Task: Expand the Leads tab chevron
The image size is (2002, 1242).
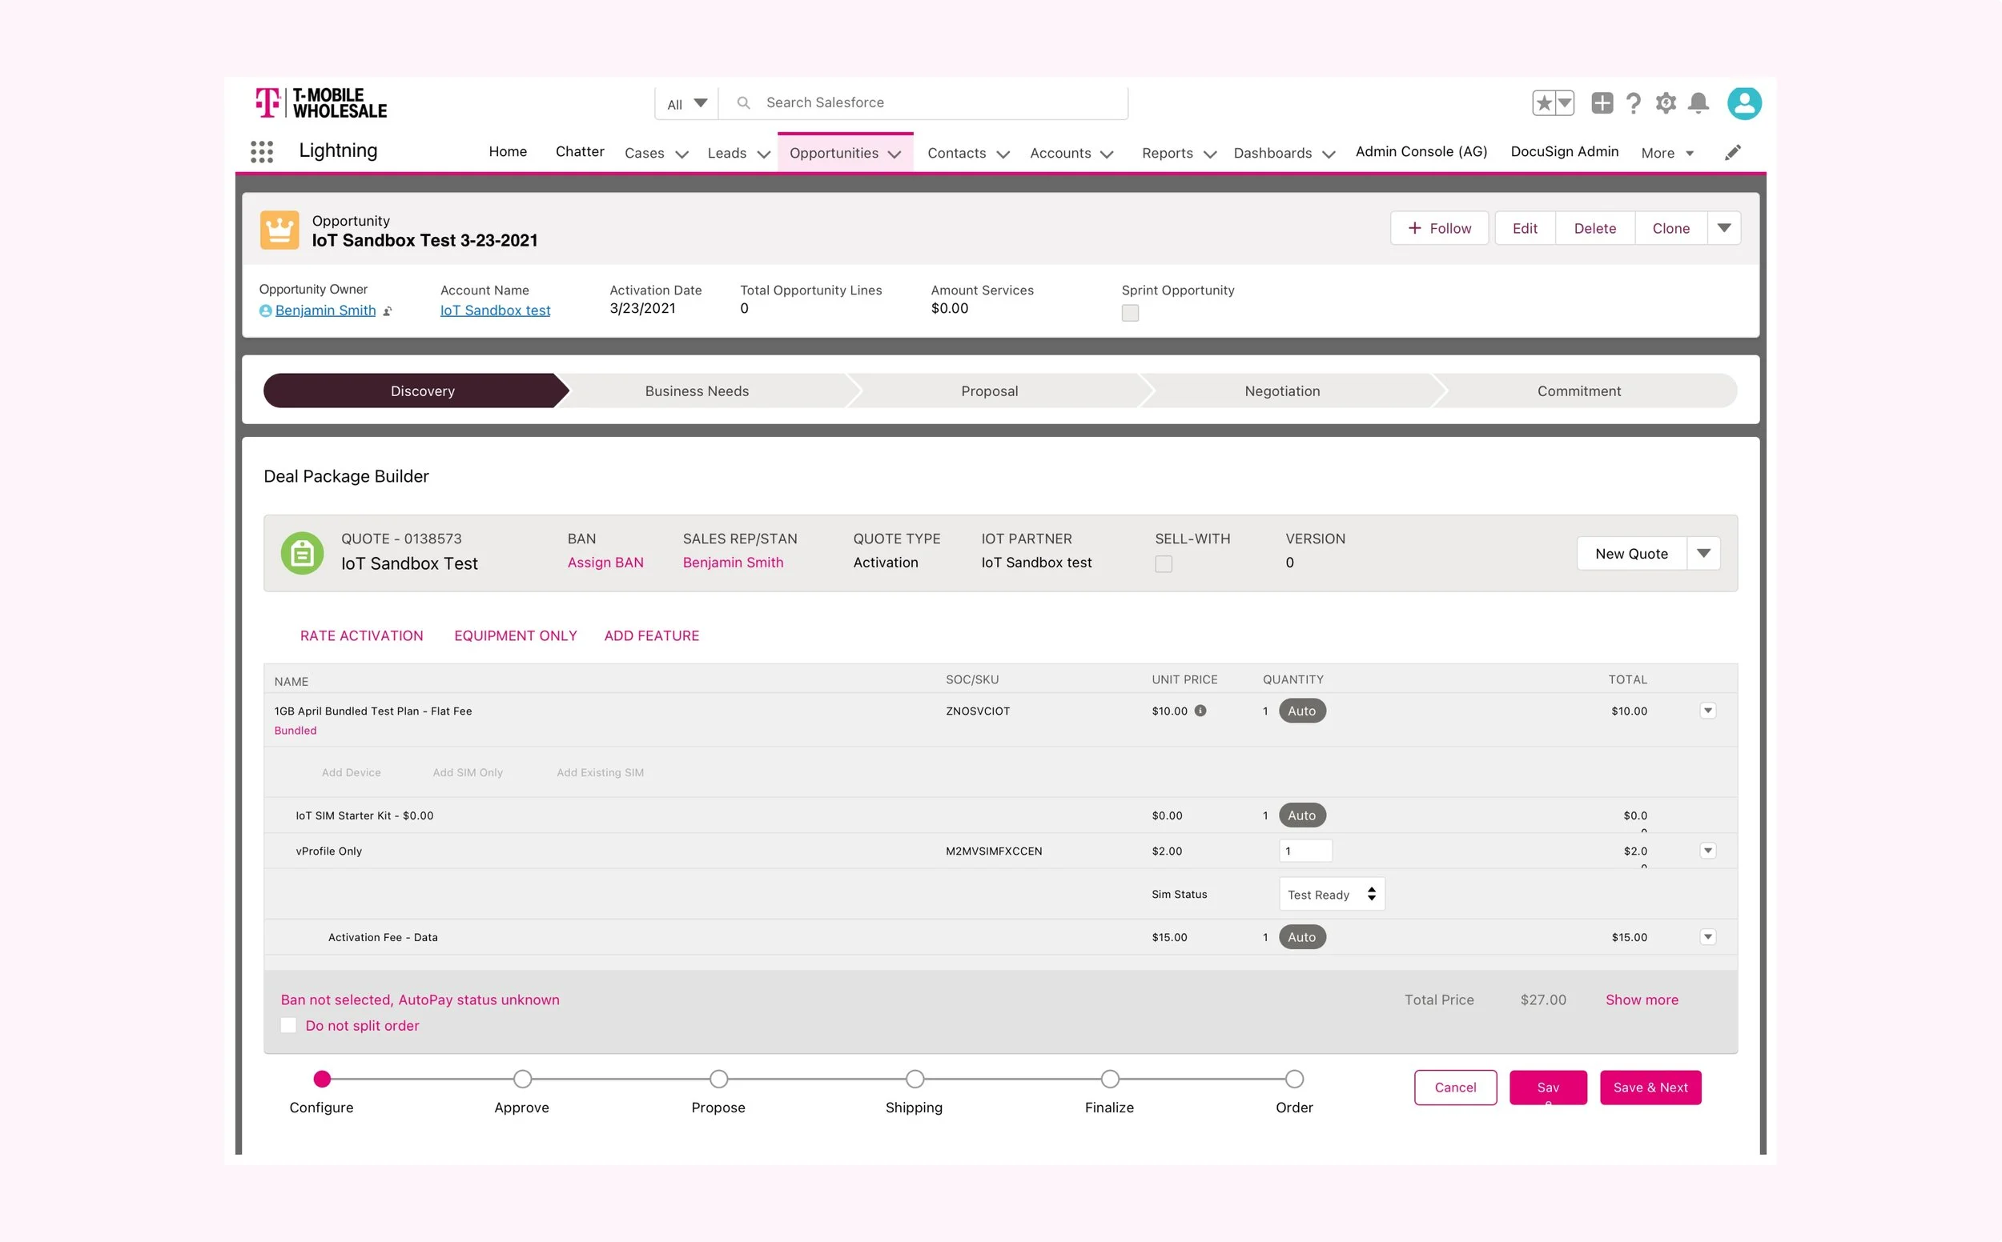Action: click(763, 154)
